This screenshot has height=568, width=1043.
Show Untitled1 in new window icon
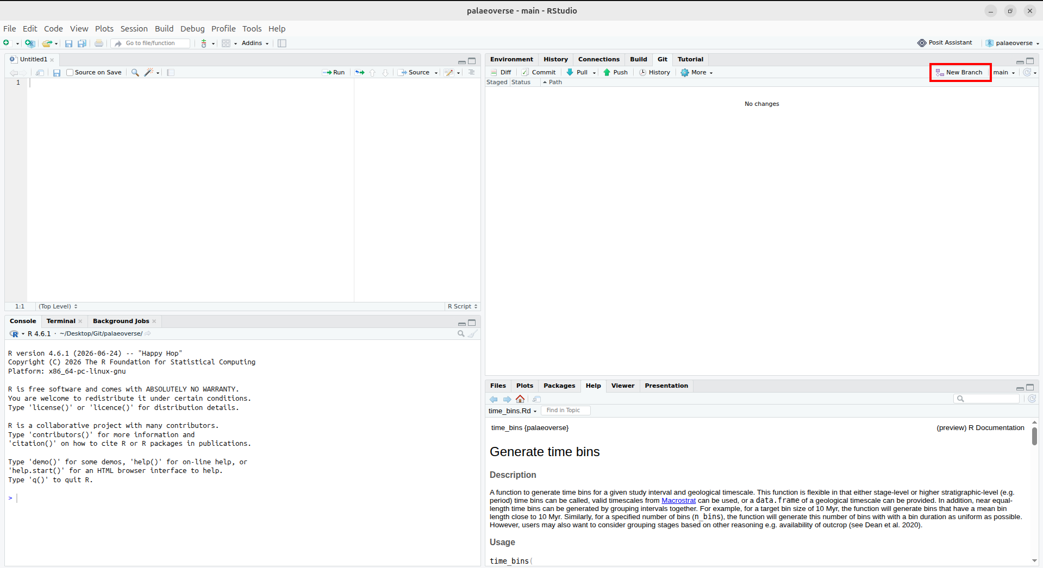pos(40,73)
